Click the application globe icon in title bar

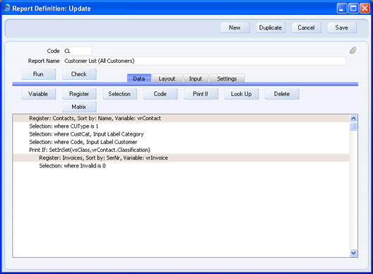tap(6, 8)
